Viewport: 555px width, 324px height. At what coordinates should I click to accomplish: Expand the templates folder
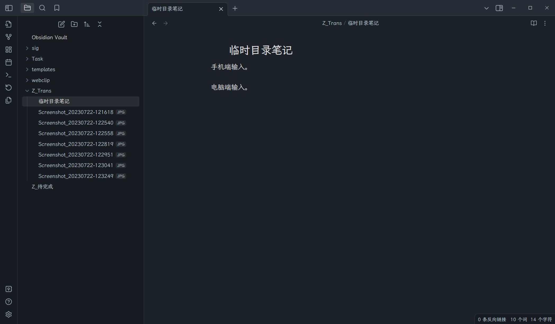pos(43,69)
